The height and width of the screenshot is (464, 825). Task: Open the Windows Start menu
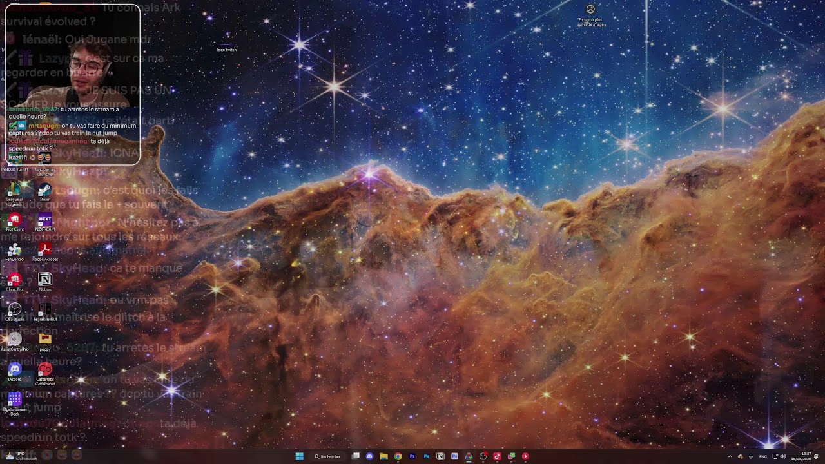[x=299, y=456]
